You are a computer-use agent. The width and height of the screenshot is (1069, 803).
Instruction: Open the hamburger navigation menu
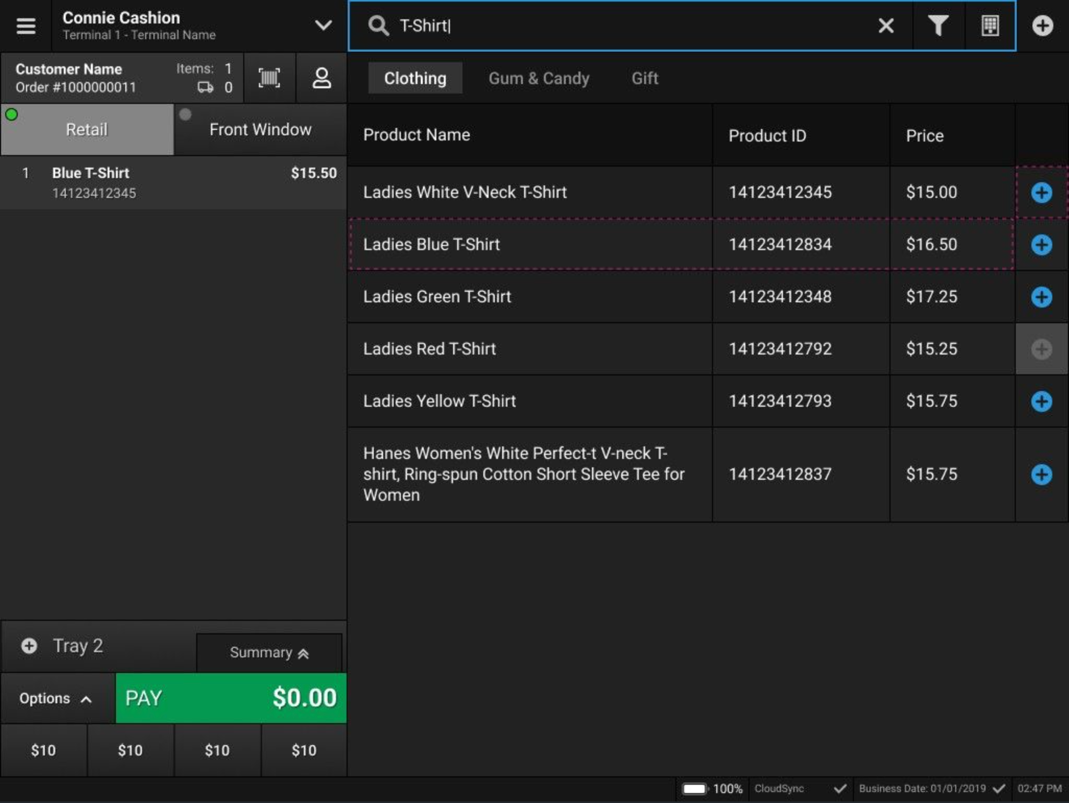[x=26, y=25]
